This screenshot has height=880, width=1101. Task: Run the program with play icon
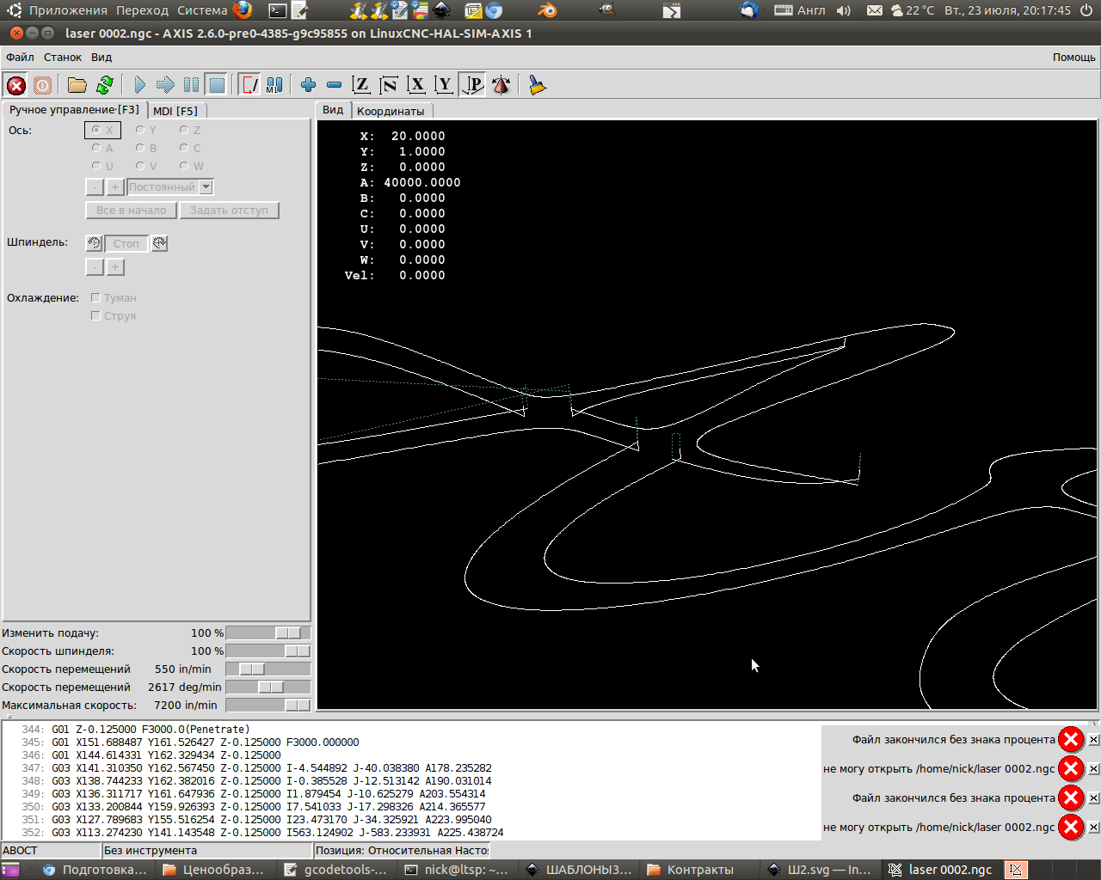click(139, 85)
